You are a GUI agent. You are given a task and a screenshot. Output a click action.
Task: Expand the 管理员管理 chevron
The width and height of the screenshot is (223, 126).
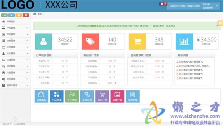[27, 85]
